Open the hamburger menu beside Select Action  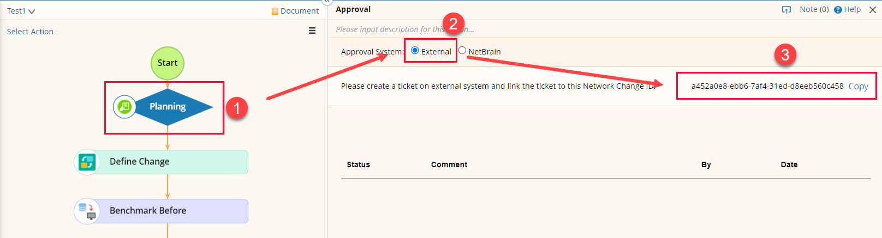(x=312, y=31)
